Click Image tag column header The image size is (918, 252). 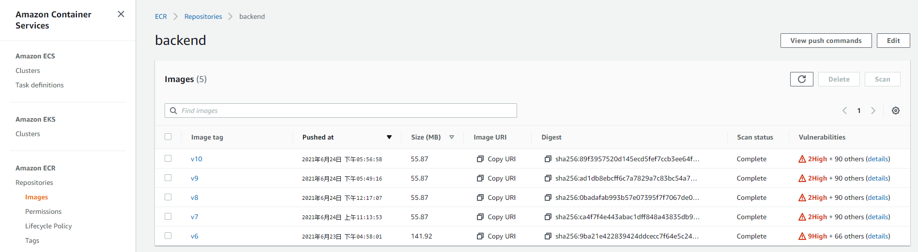pos(207,137)
